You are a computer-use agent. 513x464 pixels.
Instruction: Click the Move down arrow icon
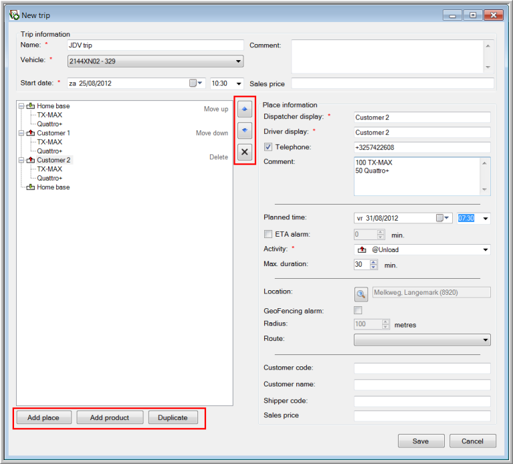pos(245,131)
